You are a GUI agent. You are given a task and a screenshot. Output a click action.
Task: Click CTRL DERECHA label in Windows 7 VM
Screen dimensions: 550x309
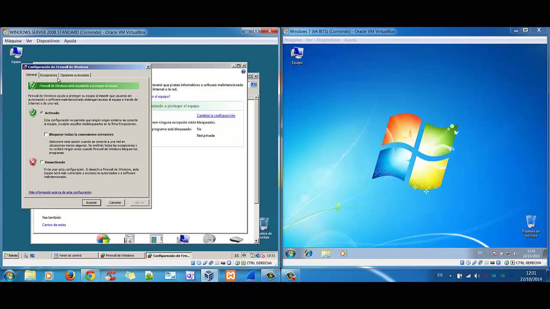tap(529, 263)
